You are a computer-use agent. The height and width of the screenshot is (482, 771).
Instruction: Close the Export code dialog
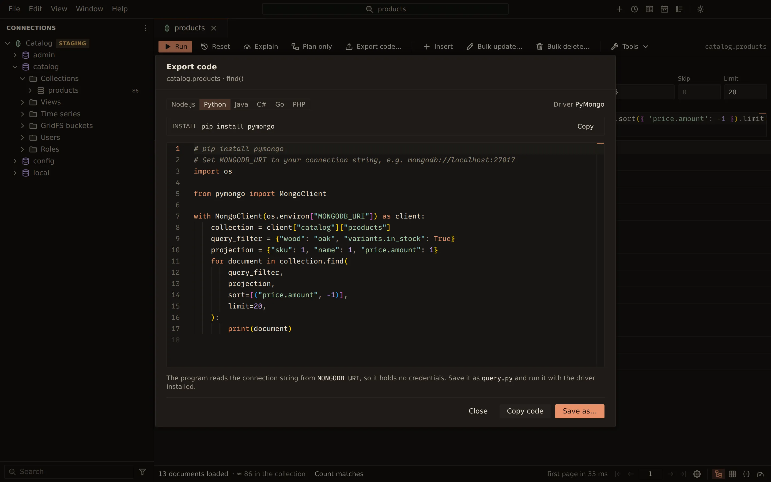pyautogui.click(x=478, y=411)
